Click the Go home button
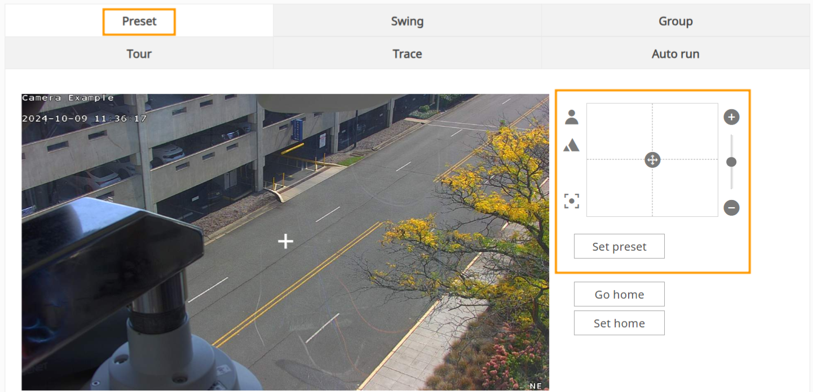 coord(619,295)
